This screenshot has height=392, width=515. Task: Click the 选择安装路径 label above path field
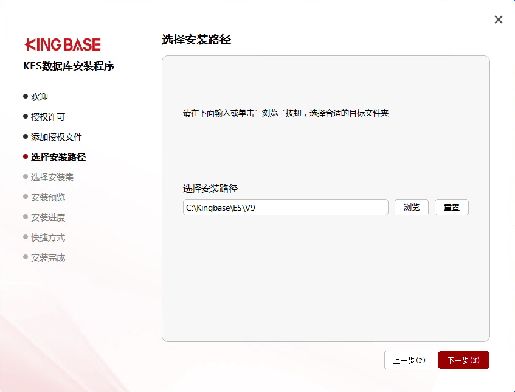[210, 189]
